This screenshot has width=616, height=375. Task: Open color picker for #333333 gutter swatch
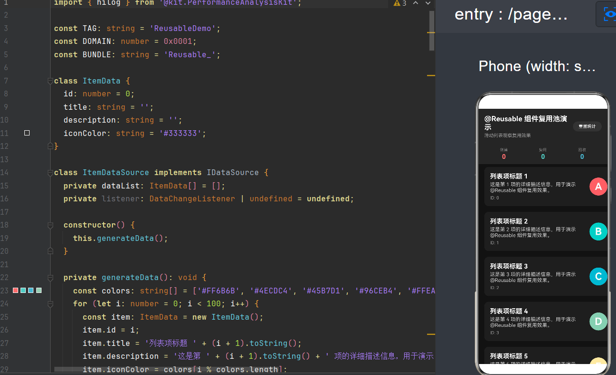pyautogui.click(x=27, y=133)
